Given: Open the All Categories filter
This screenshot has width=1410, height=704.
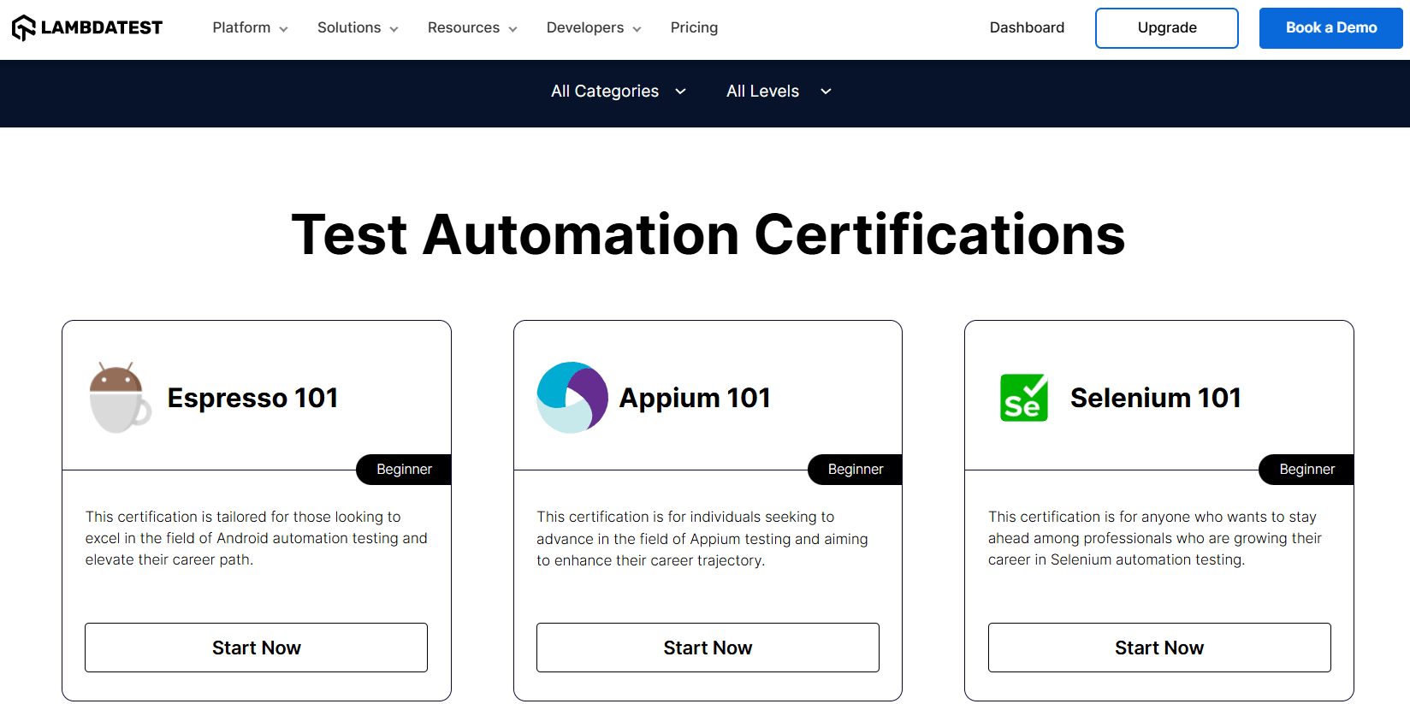Looking at the screenshot, I should coord(619,92).
